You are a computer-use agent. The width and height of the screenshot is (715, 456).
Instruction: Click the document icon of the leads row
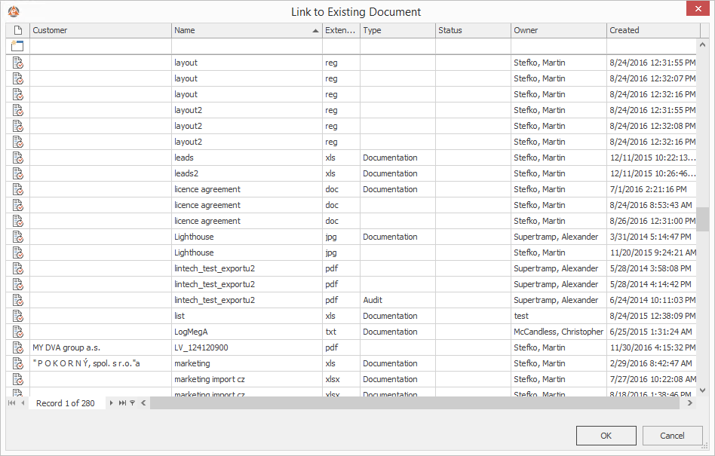[18, 158]
